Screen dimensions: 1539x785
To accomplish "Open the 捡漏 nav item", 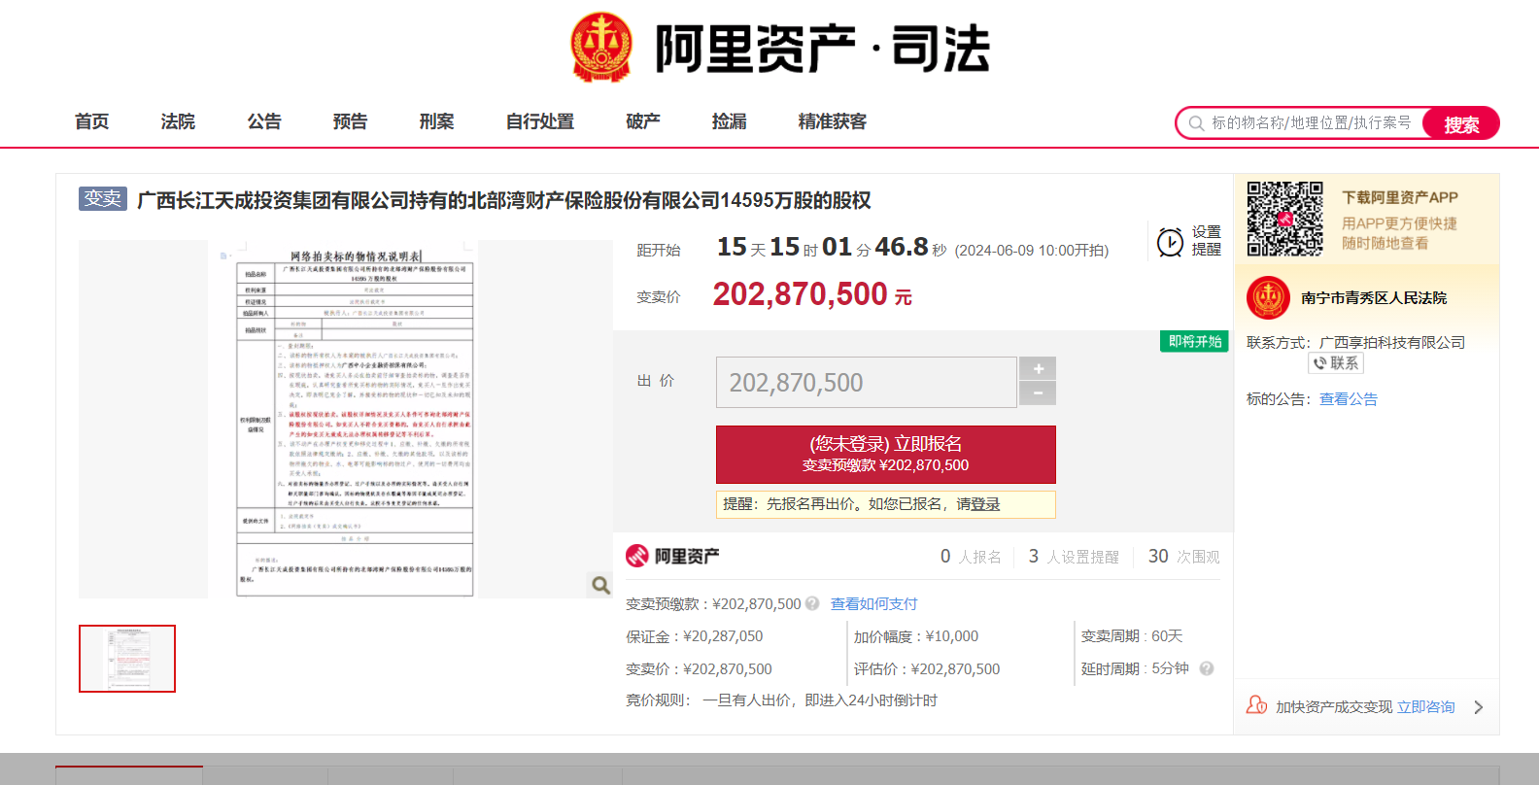I will click(730, 121).
